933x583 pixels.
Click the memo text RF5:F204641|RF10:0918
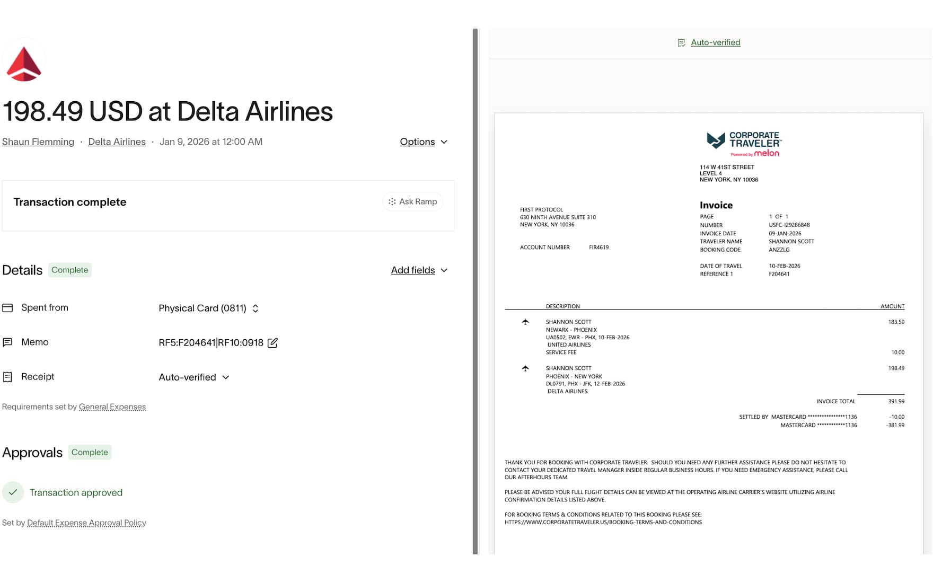pos(211,343)
